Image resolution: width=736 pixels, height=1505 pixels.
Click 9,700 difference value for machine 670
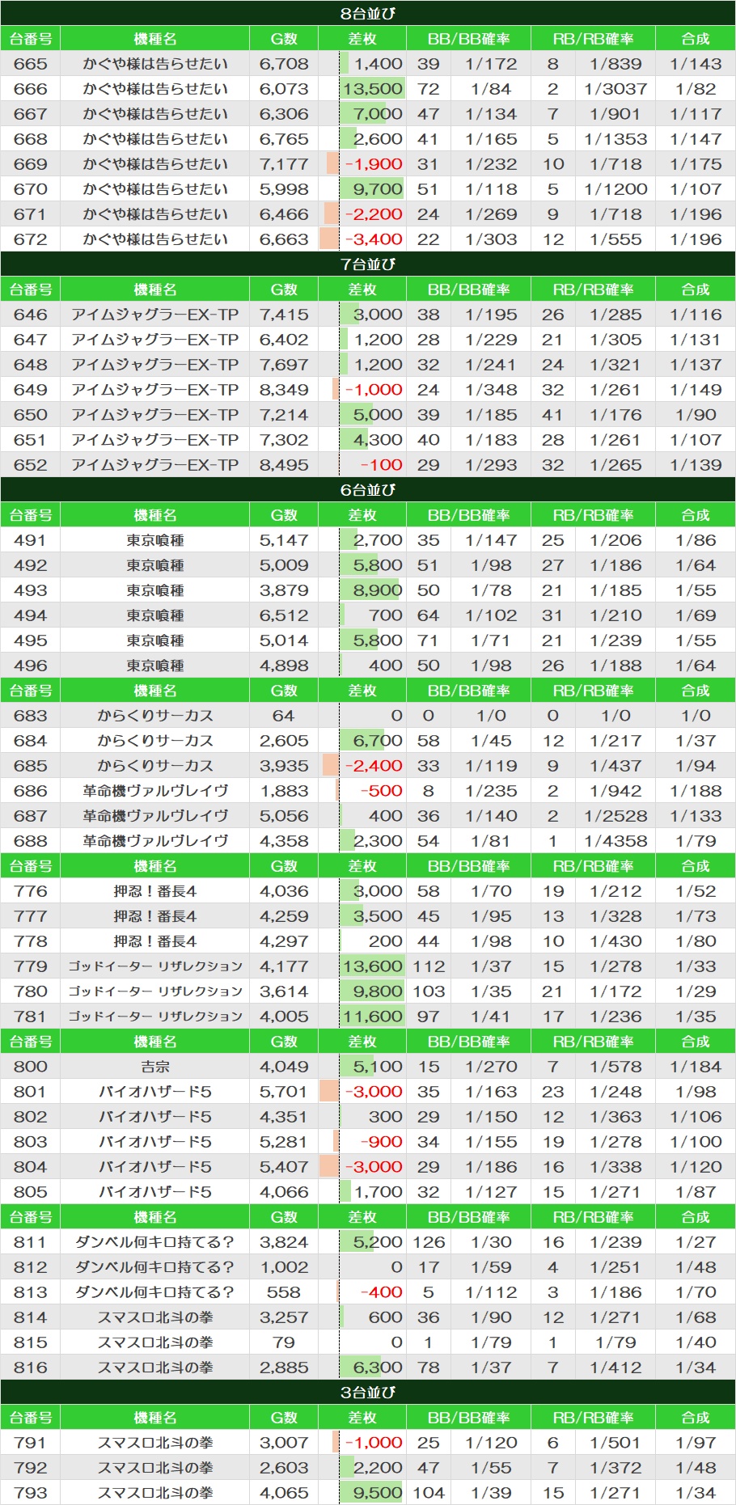(378, 189)
